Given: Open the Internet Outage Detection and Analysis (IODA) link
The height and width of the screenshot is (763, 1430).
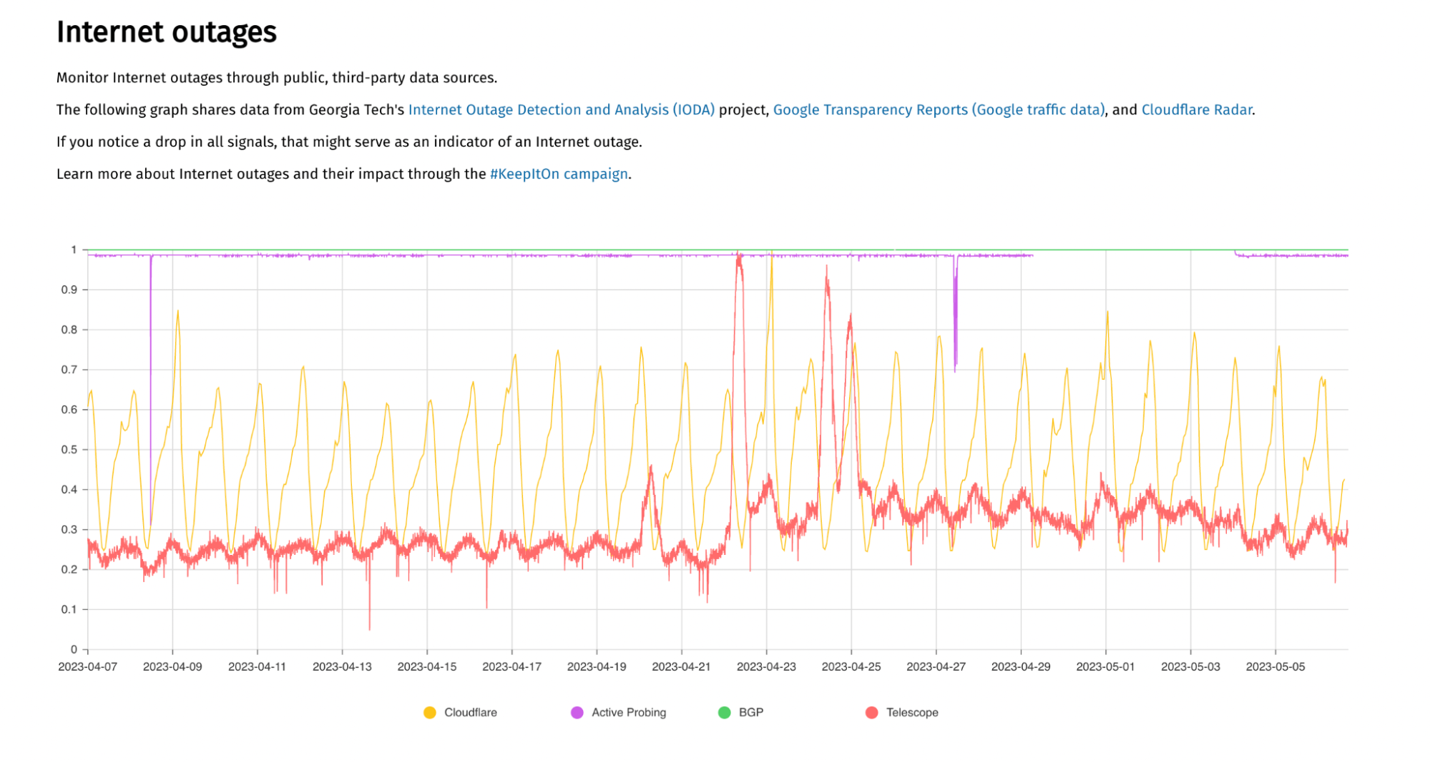Looking at the screenshot, I should (561, 109).
